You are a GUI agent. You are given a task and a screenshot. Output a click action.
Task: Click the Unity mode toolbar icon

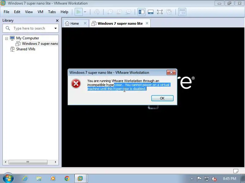(x=169, y=12)
